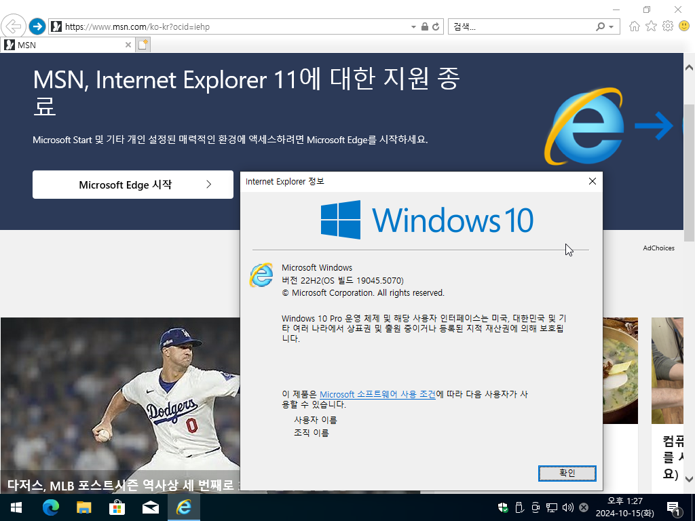Click the text Microsoft Windows in dialog
This screenshot has width=695, height=521.
click(x=317, y=267)
